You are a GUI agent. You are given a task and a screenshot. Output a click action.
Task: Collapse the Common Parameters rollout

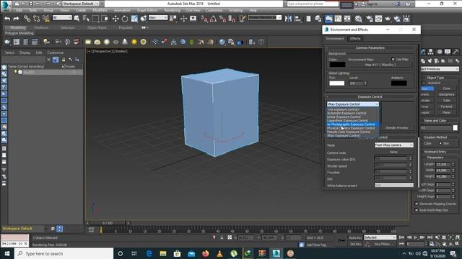(x=370, y=47)
